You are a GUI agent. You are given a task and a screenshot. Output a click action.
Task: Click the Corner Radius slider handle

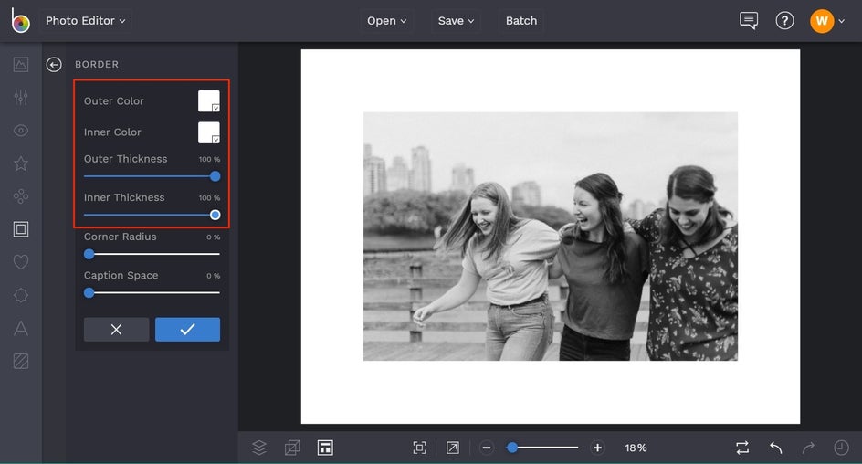click(89, 254)
